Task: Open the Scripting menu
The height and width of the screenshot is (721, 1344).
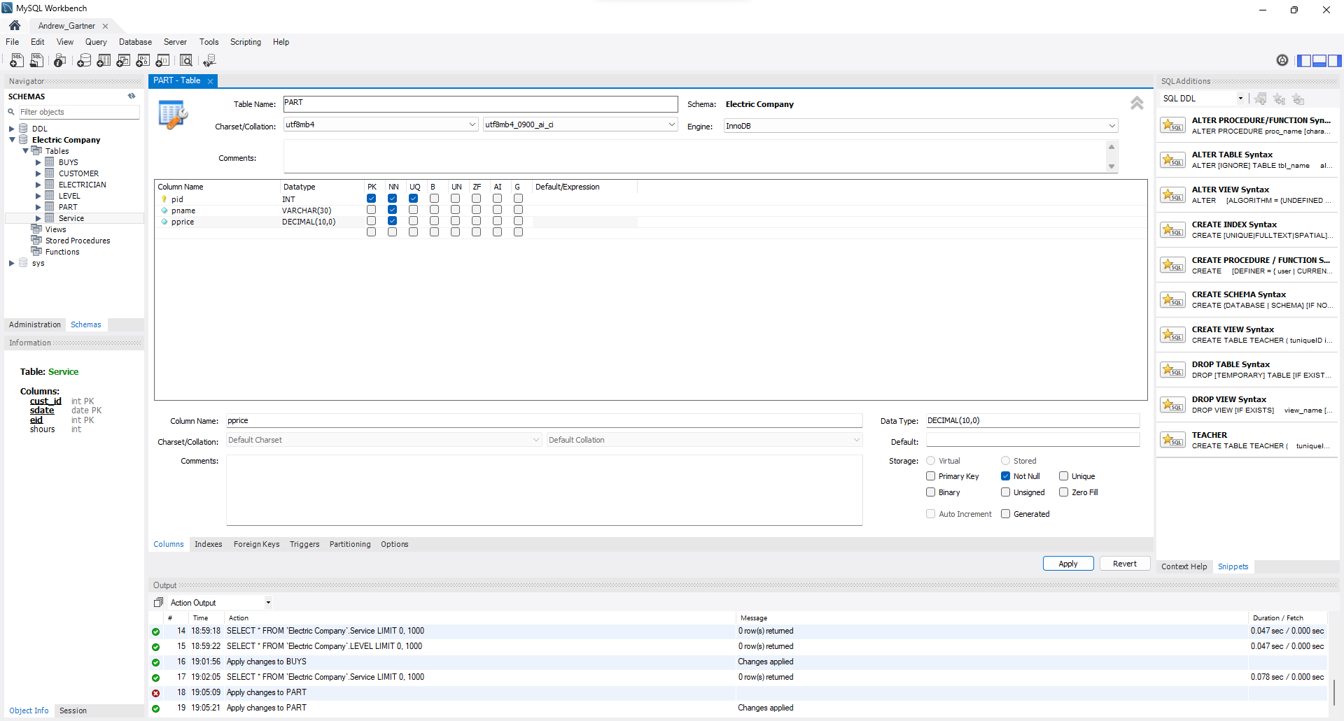Action: [246, 42]
